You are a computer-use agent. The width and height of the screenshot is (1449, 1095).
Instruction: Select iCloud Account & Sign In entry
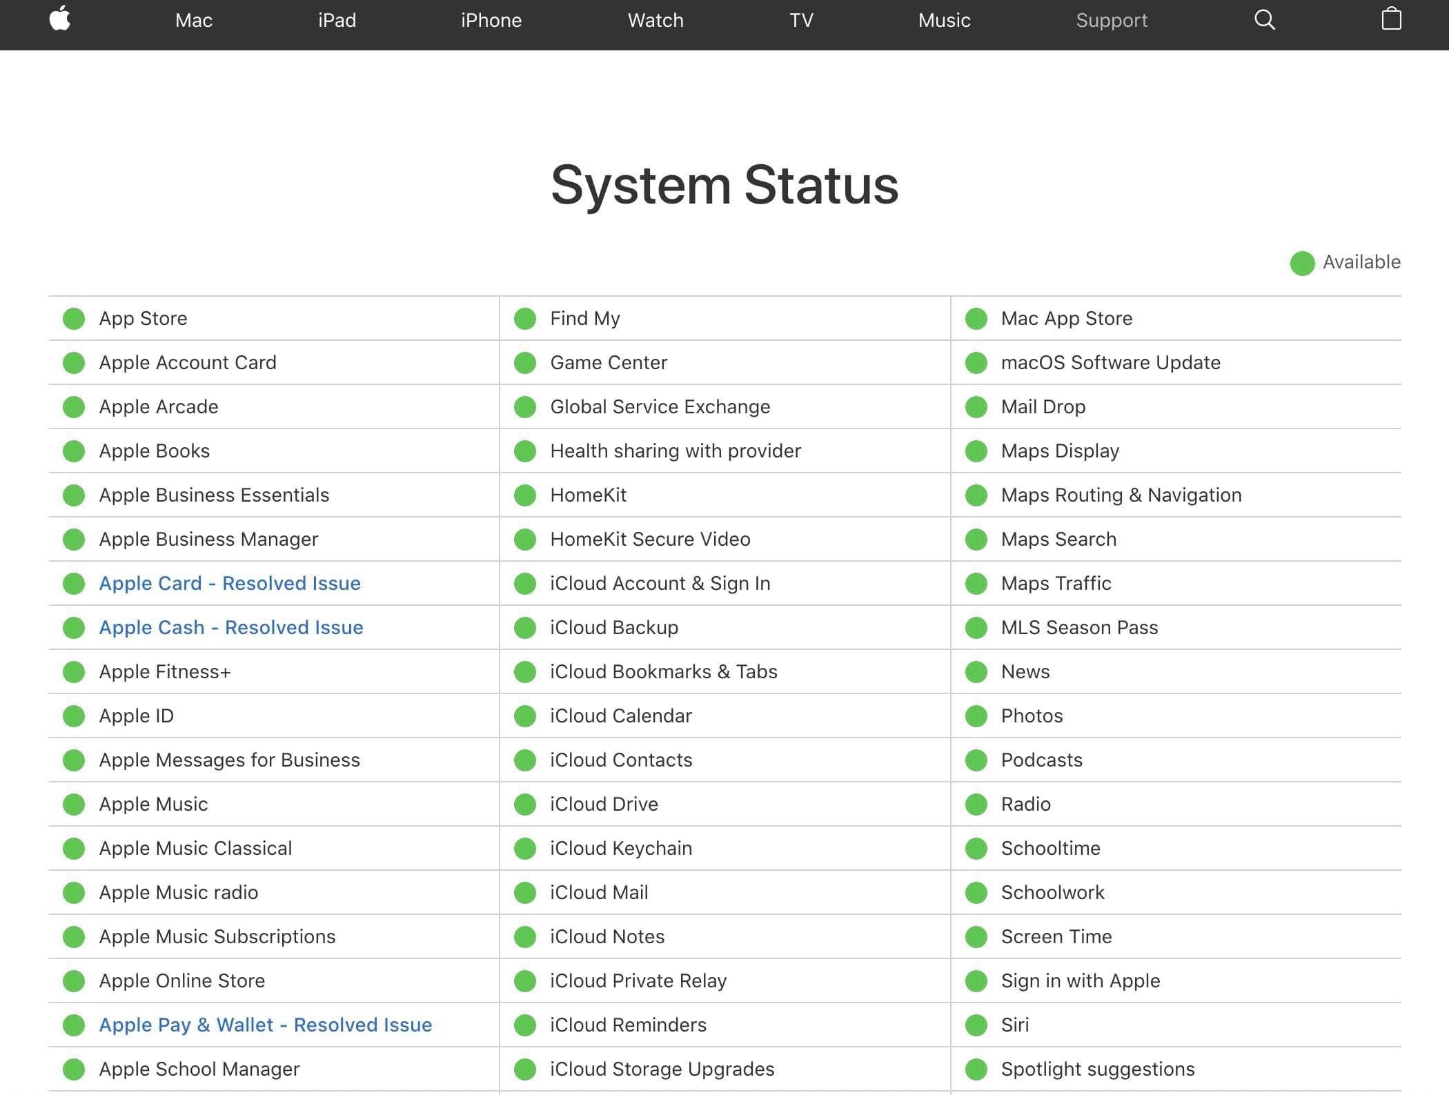pyautogui.click(x=660, y=584)
